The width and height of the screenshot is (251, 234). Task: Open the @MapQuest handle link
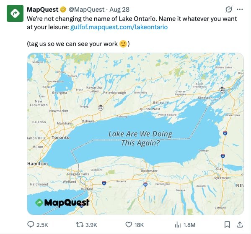[86, 10]
